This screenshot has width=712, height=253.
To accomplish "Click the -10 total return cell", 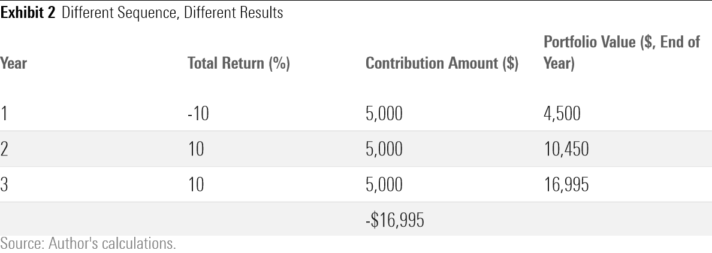I will [197, 114].
